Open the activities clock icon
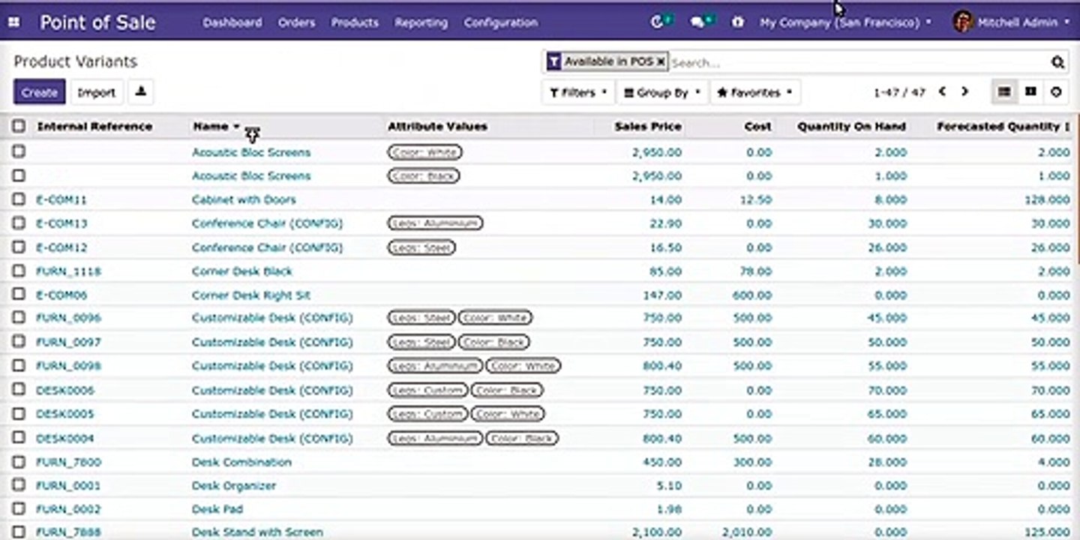Image resolution: width=1080 pixels, height=540 pixels. (658, 22)
